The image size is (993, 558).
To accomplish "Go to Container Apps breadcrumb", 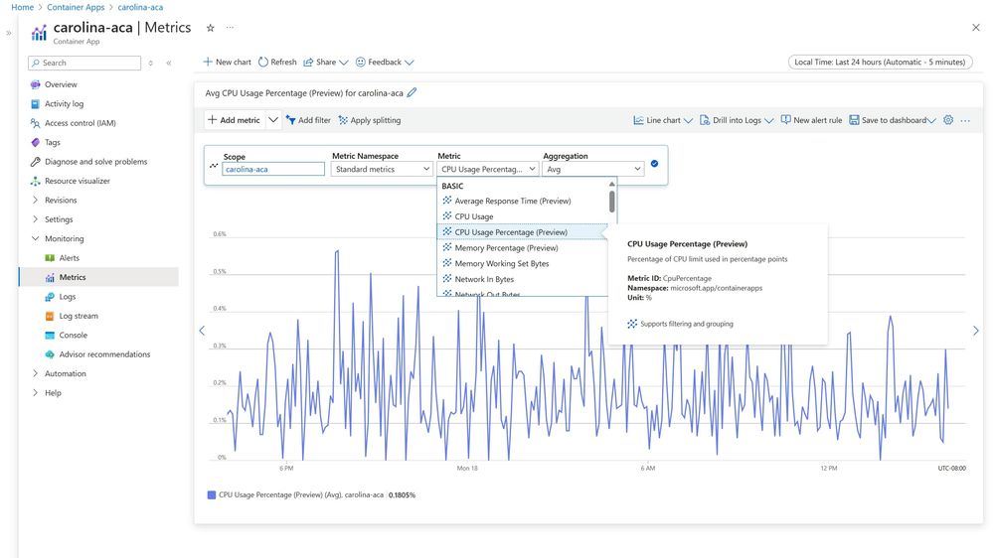I will click(76, 7).
